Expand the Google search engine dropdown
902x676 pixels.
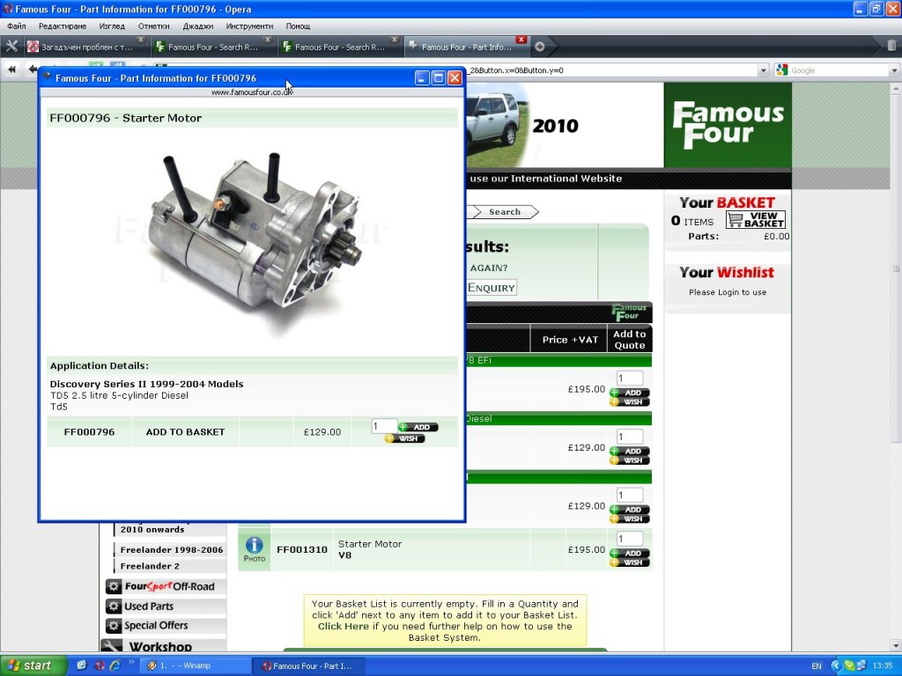[x=894, y=70]
